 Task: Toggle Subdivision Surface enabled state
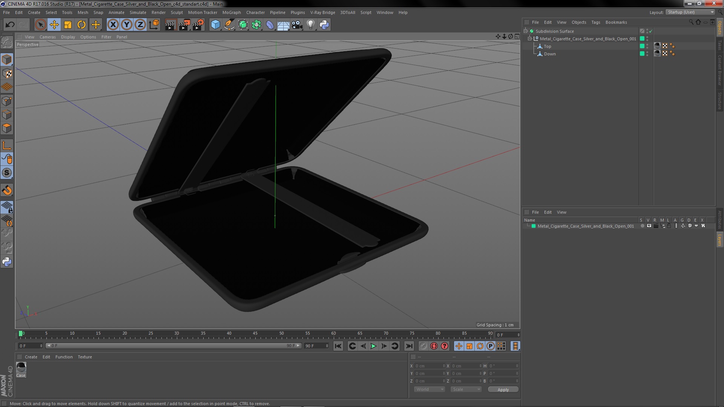point(651,31)
